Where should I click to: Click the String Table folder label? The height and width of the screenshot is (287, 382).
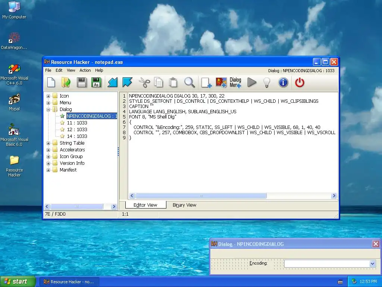coord(72,143)
